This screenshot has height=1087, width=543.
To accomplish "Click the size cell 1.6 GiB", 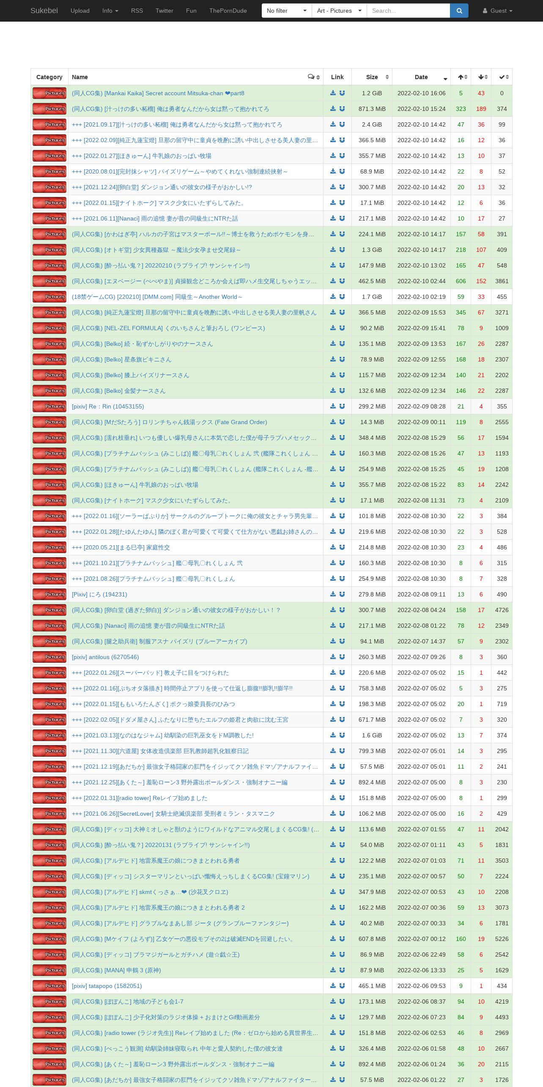I will [372, 735].
